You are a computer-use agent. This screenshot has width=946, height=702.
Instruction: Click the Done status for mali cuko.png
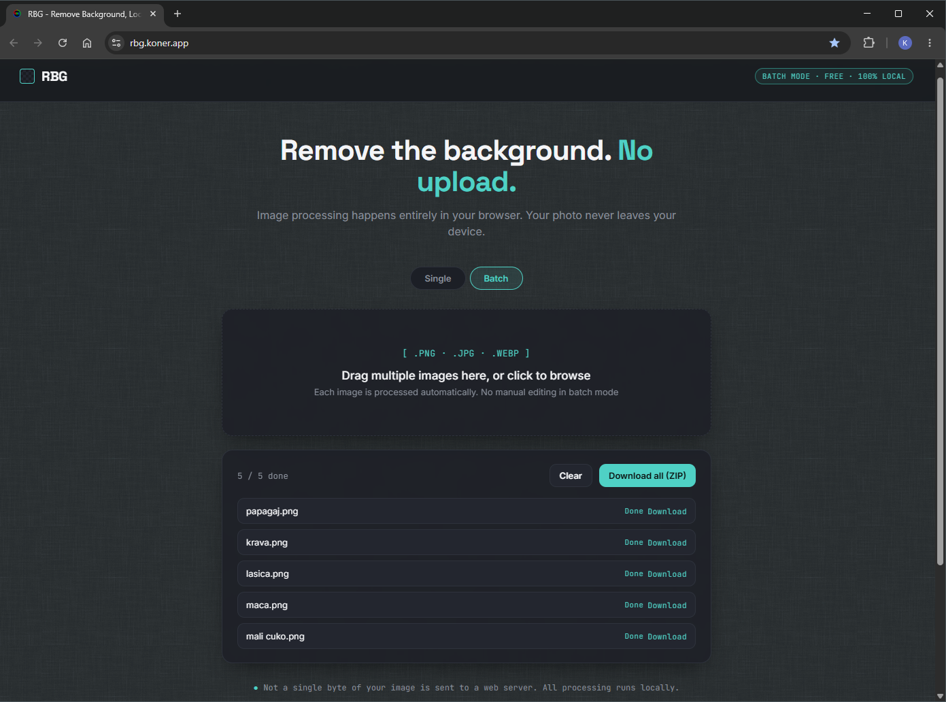[x=634, y=637]
